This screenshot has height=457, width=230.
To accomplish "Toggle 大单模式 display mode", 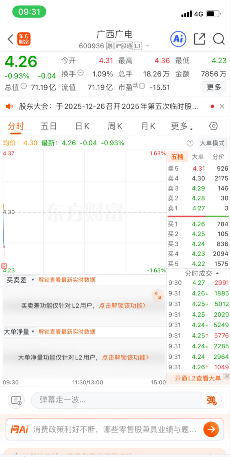I will (x=212, y=143).
